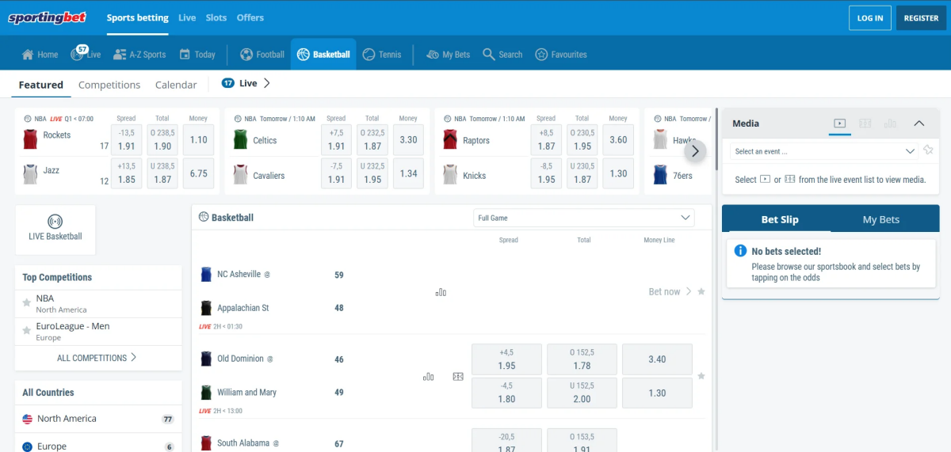The image size is (951, 452).
Task: Switch to the Competitions tab
Action: (x=109, y=85)
